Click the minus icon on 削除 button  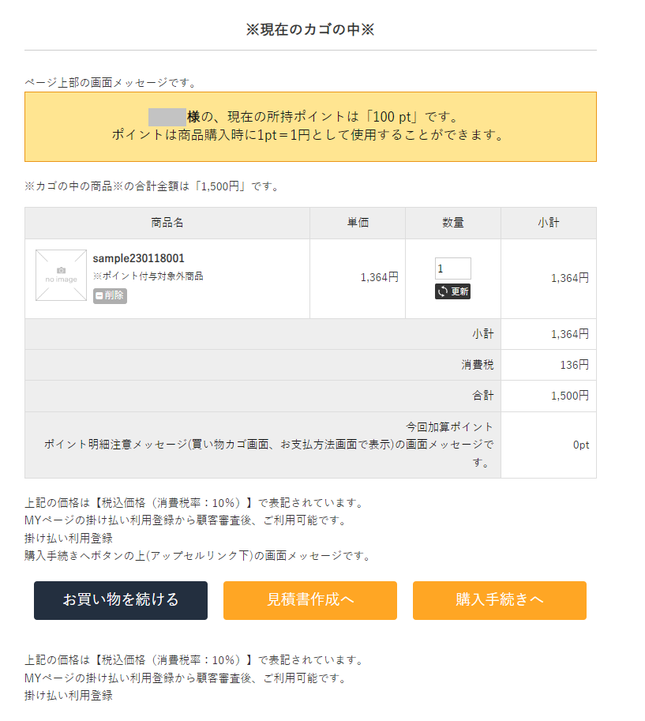[99, 295]
